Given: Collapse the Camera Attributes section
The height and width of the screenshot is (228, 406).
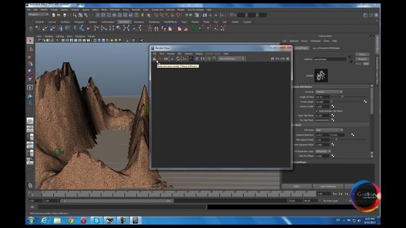Looking at the screenshot, I should [x=331, y=87].
